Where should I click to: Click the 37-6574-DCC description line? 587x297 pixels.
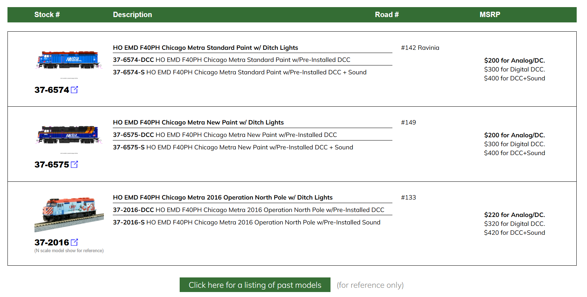tap(232, 60)
